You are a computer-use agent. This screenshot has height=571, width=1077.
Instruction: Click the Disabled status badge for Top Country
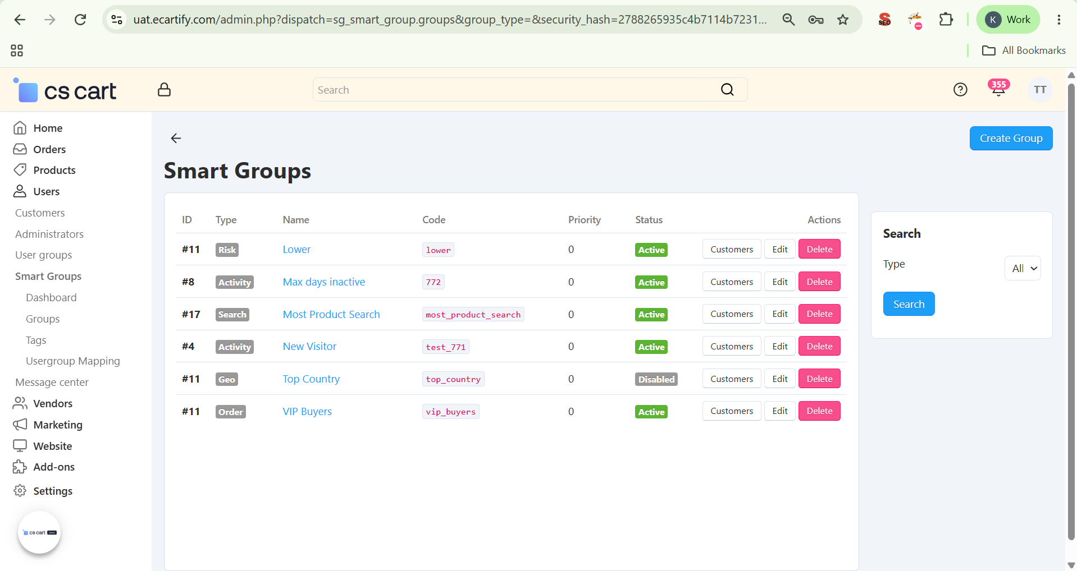tap(656, 379)
